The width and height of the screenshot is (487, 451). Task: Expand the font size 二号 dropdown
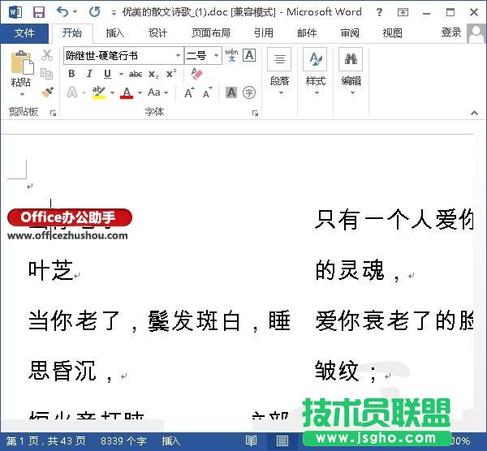[x=216, y=56]
